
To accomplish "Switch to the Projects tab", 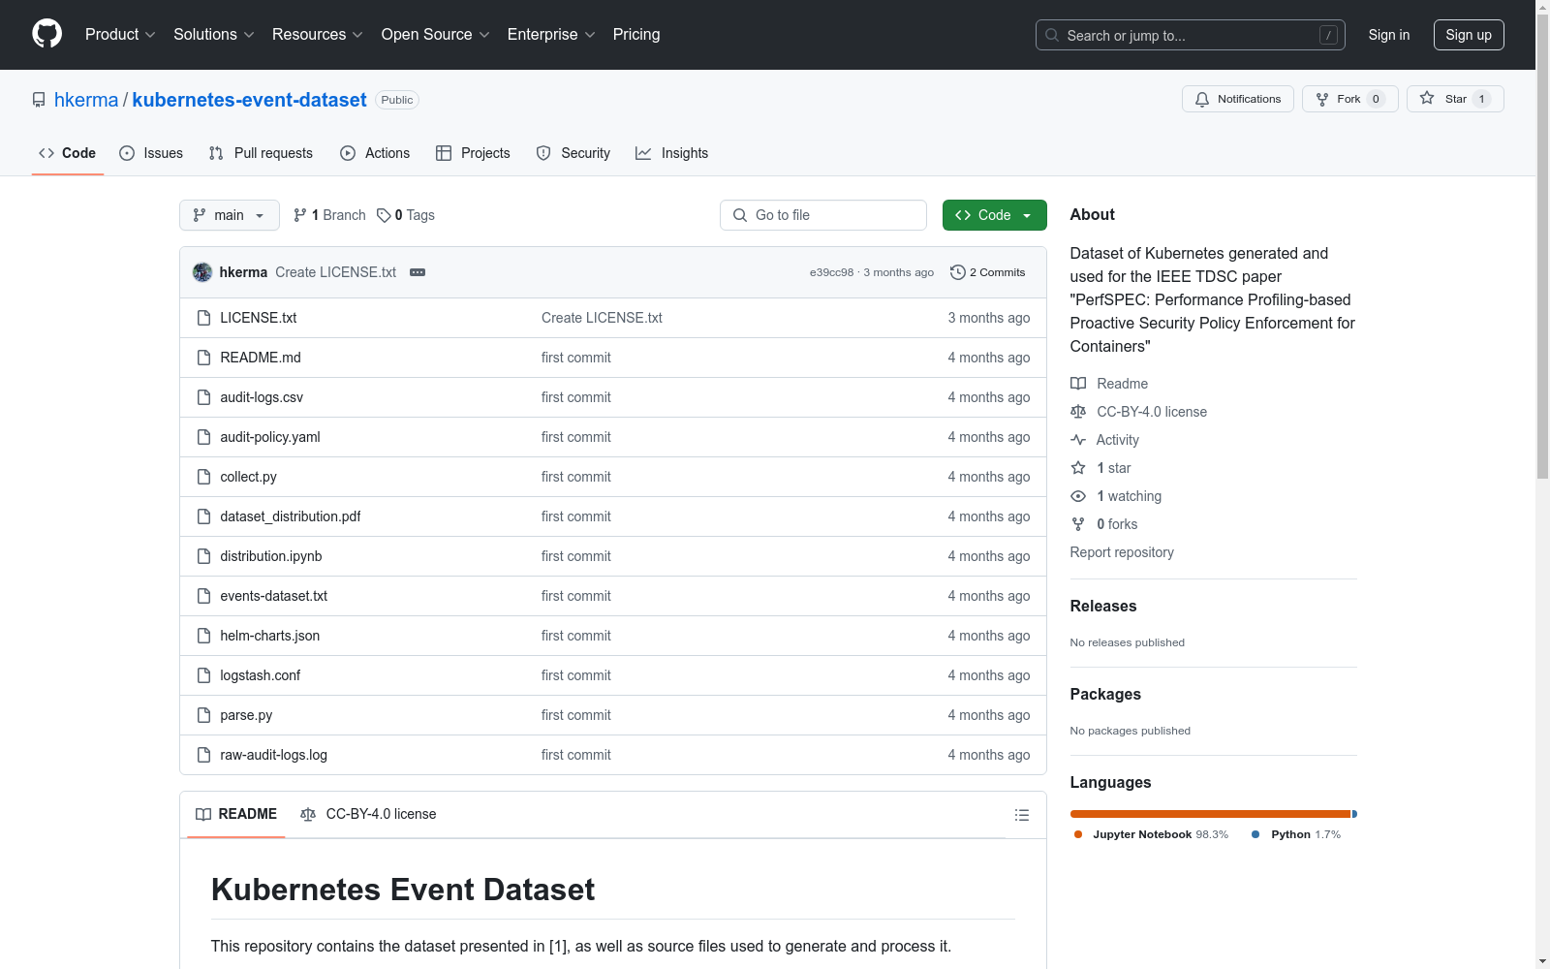I will (x=473, y=153).
